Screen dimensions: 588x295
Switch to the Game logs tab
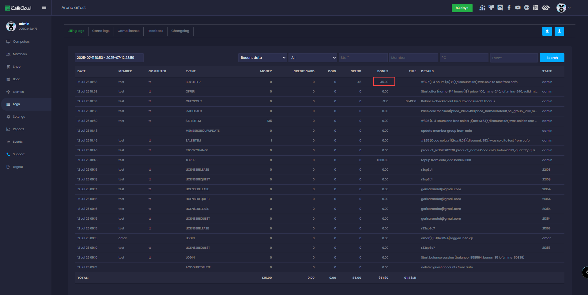pos(101,31)
